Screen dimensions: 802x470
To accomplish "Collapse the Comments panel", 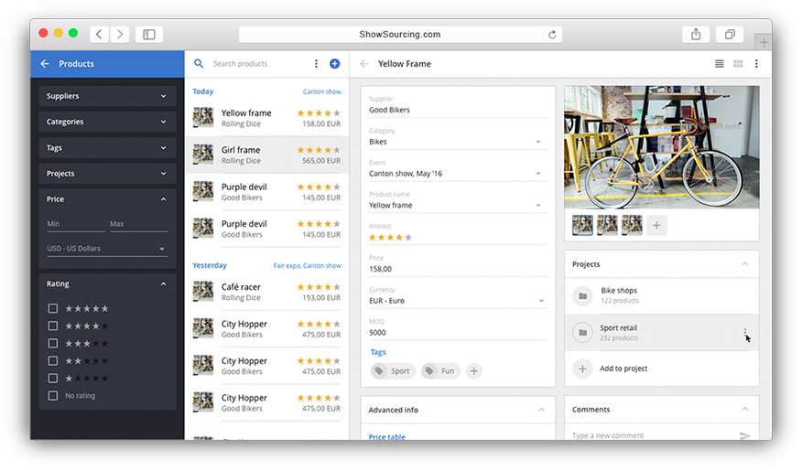I will tap(745, 410).
